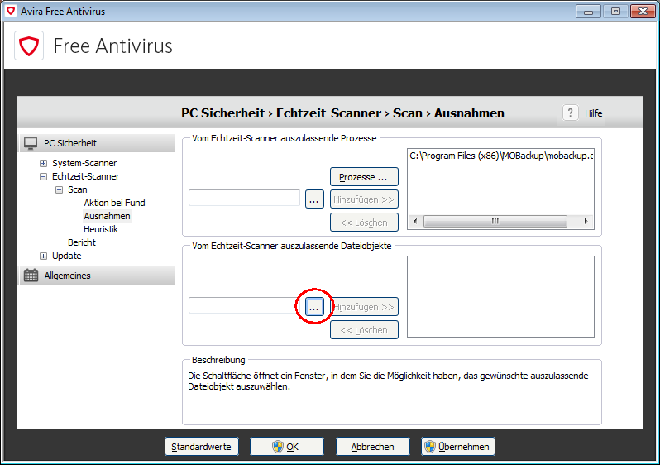Click the Prozesse button

tap(364, 177)
